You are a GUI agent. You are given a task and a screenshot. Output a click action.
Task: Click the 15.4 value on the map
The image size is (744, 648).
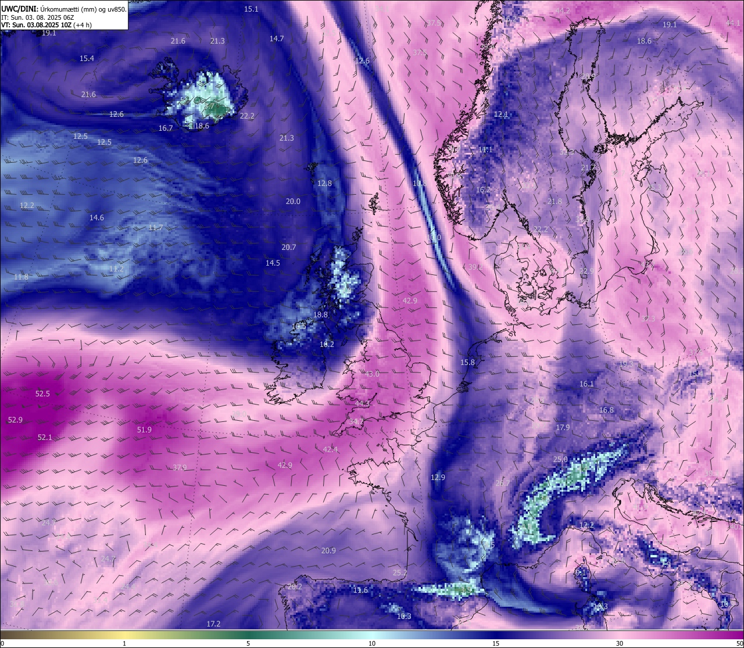tap(87, 58)
